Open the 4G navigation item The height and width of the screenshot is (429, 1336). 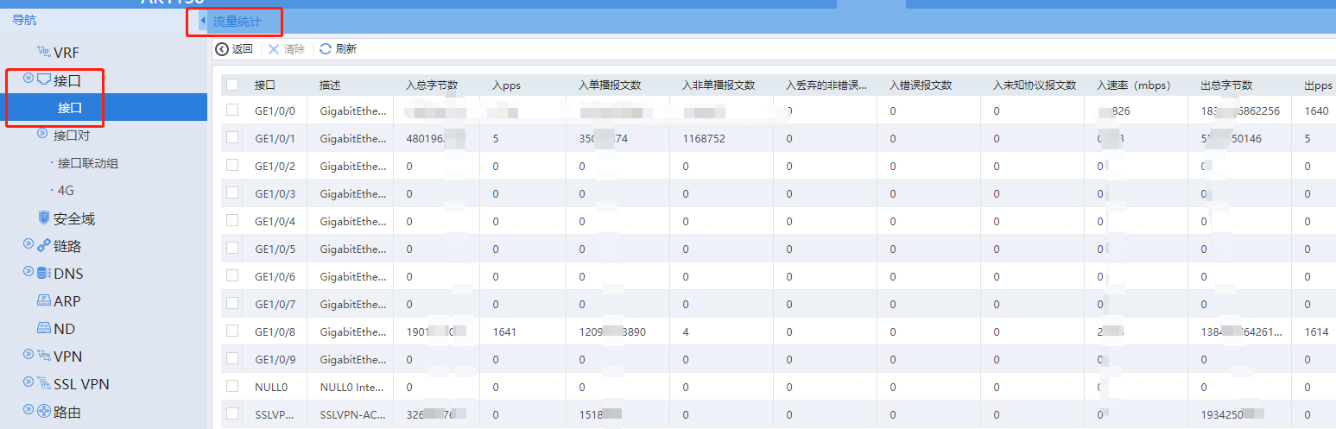66,191
